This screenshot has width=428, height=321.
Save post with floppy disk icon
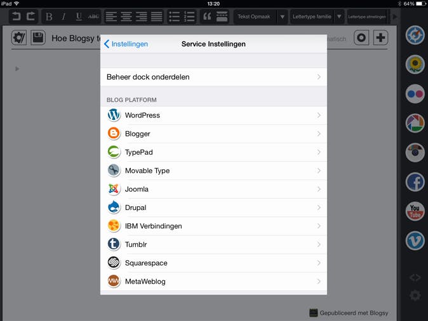click(x=38, y=37)
